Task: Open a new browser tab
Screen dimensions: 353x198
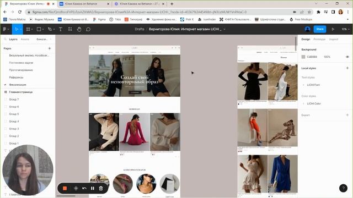Action: click(x=172, y=4)
